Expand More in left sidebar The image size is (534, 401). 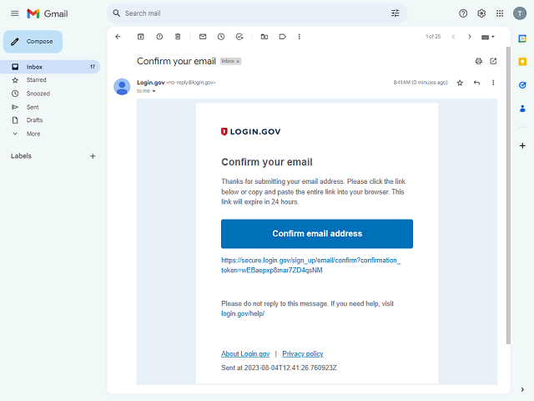[x=33, y=134]
